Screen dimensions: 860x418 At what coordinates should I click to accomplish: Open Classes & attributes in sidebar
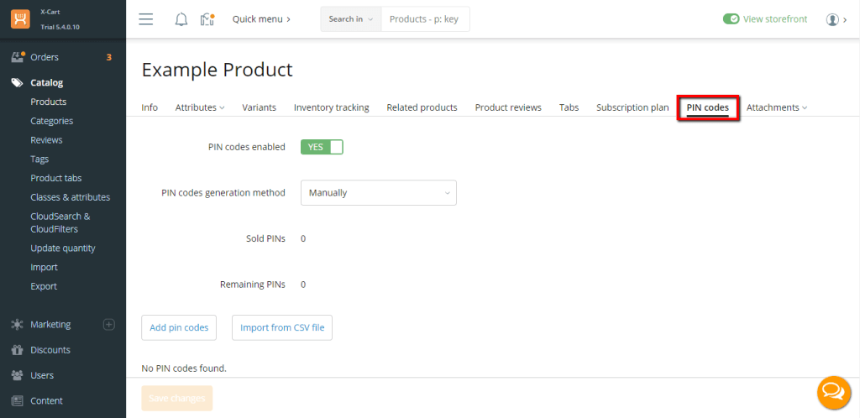pos(71,197)
